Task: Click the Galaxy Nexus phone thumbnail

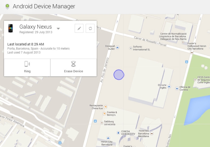Action: coord(10,28)
